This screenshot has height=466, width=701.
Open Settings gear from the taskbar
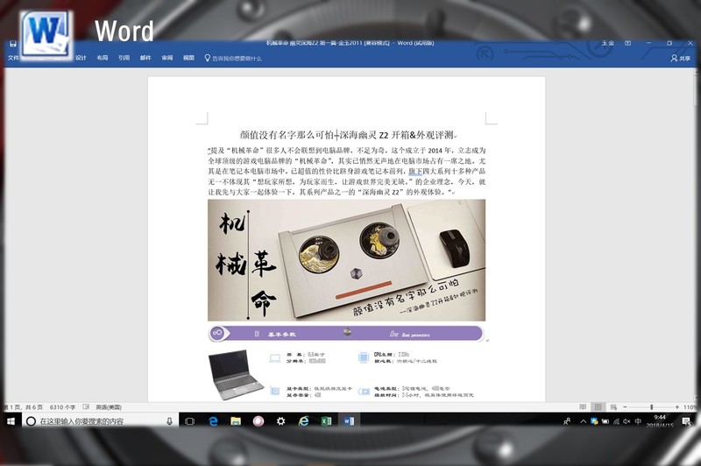coord(280,420)
